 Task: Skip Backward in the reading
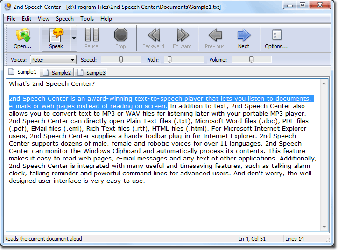[x=153, y=35]
